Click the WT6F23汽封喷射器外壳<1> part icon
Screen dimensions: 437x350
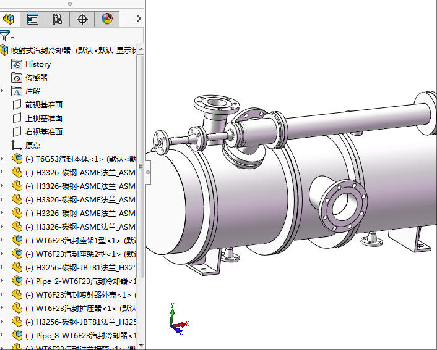[x=17, y=294]
